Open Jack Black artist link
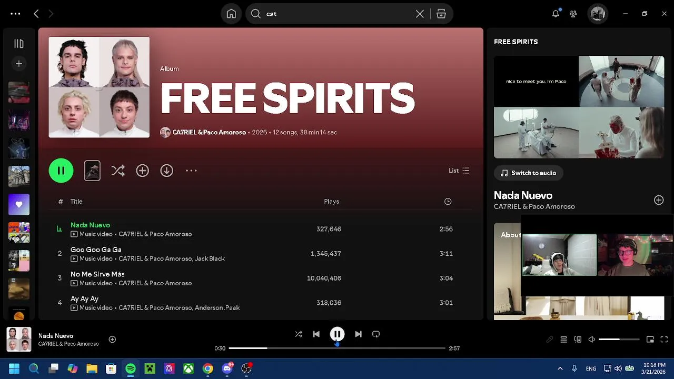This screenshot has height=379, width=674. tap(210, 258)
